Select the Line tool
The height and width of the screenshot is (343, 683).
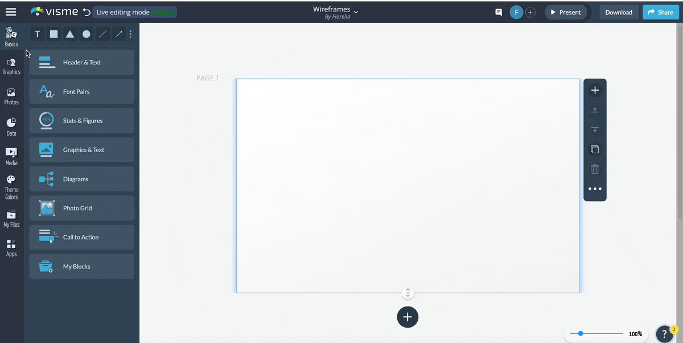pos(102,34)
